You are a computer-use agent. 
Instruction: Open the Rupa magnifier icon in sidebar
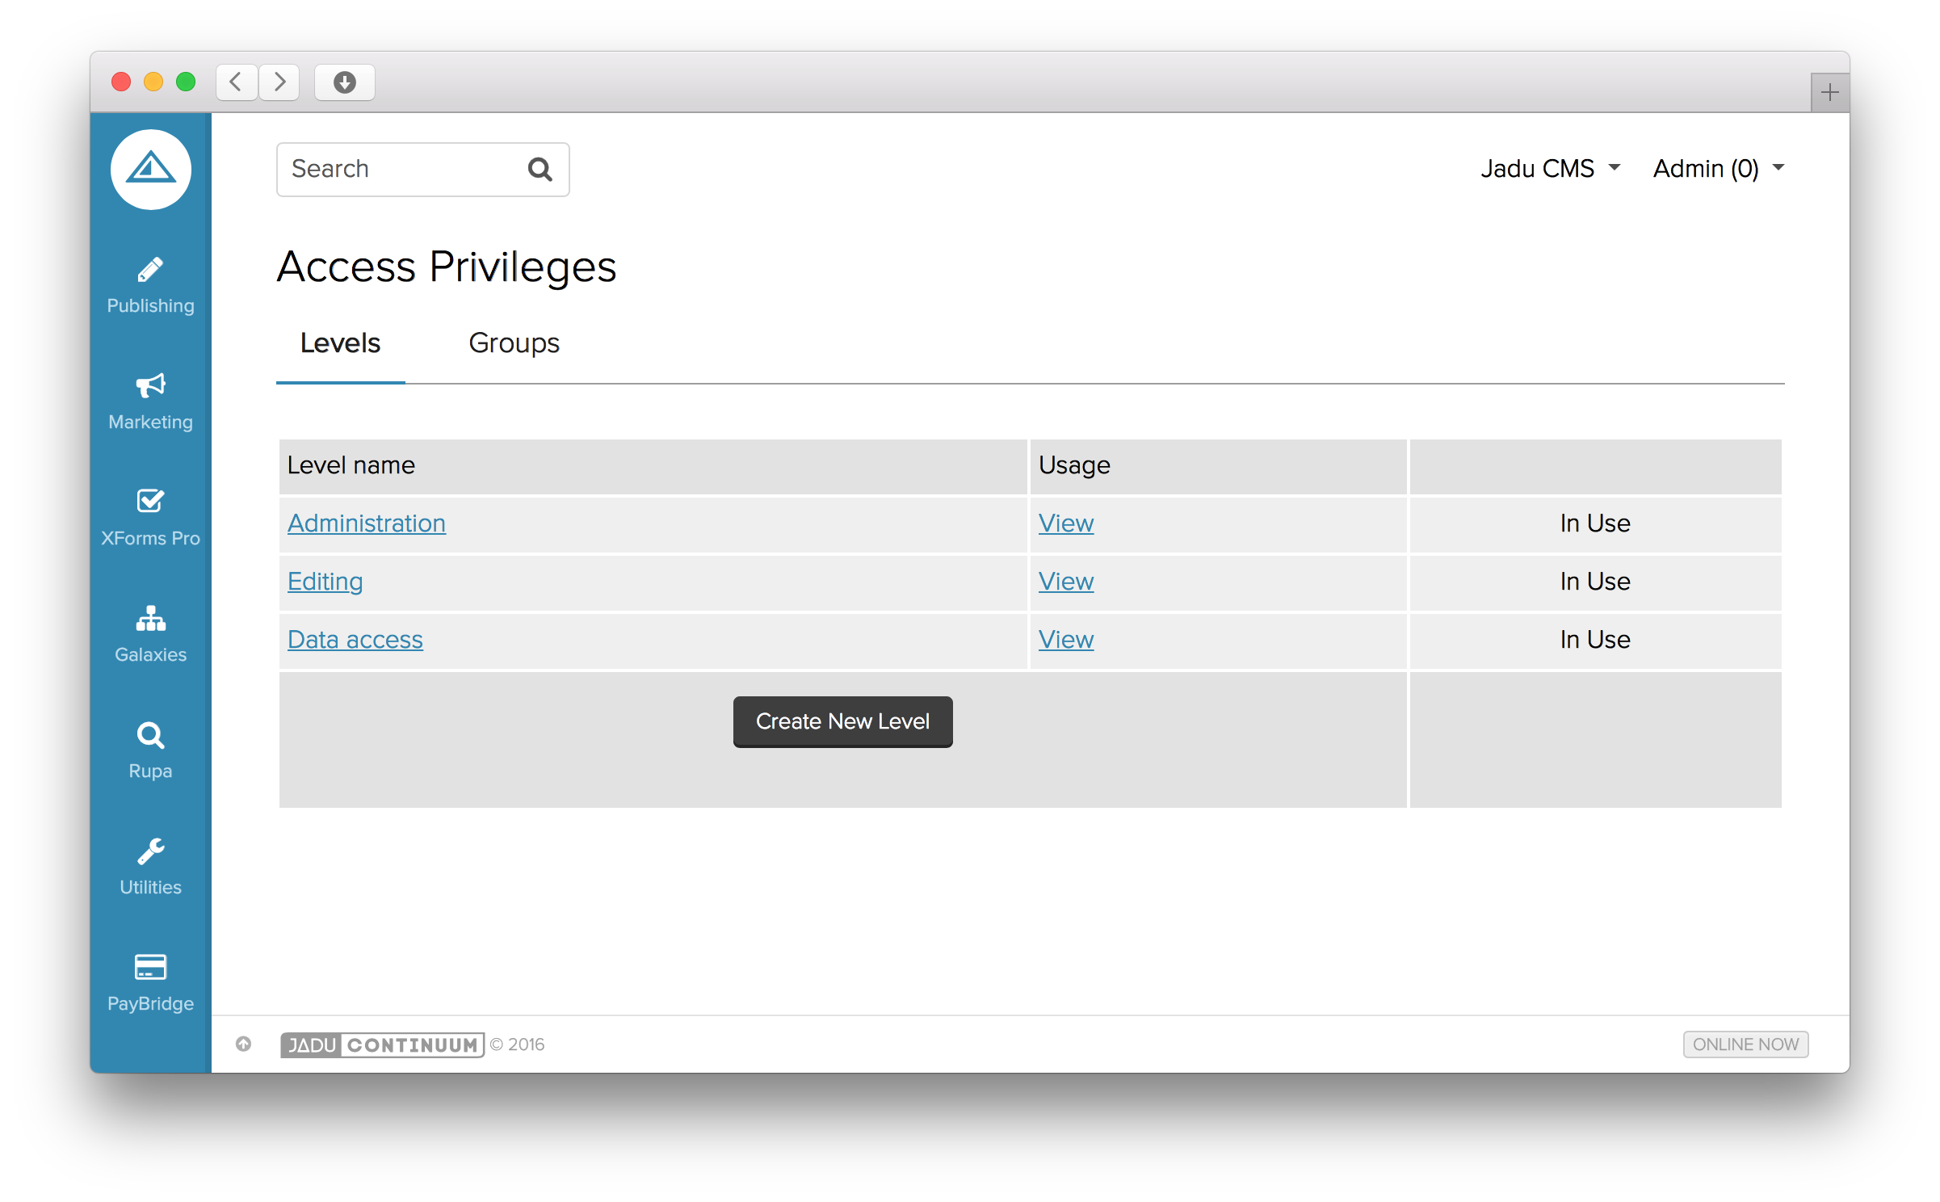tap(150, 735)
